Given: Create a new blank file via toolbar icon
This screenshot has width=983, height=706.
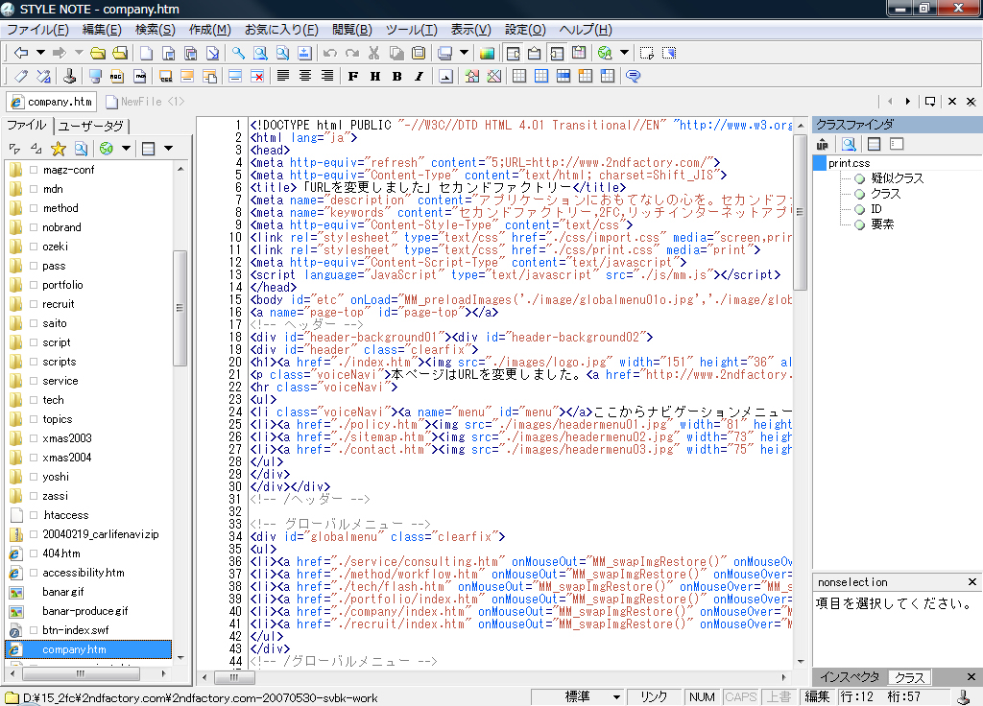Looking at the screenshot, I should tap(146, 54).
